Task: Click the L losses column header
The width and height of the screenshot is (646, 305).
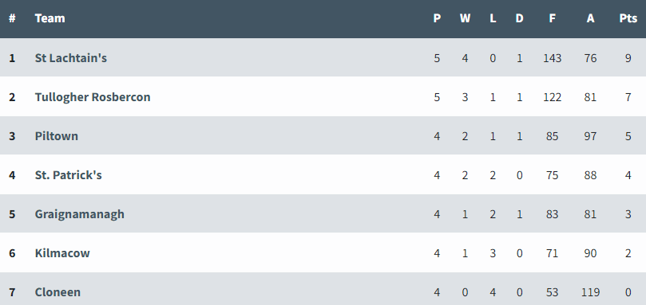Action: [x=493, y=18]
